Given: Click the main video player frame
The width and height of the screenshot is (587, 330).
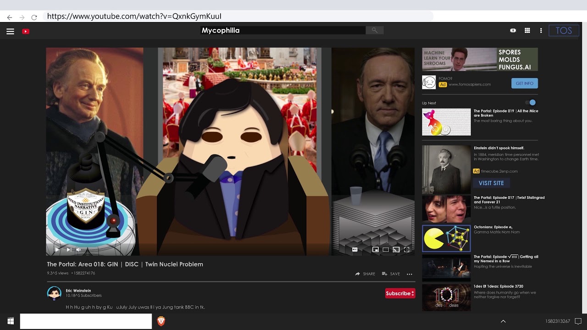Looking at the screenshot, I should [230, 151].
